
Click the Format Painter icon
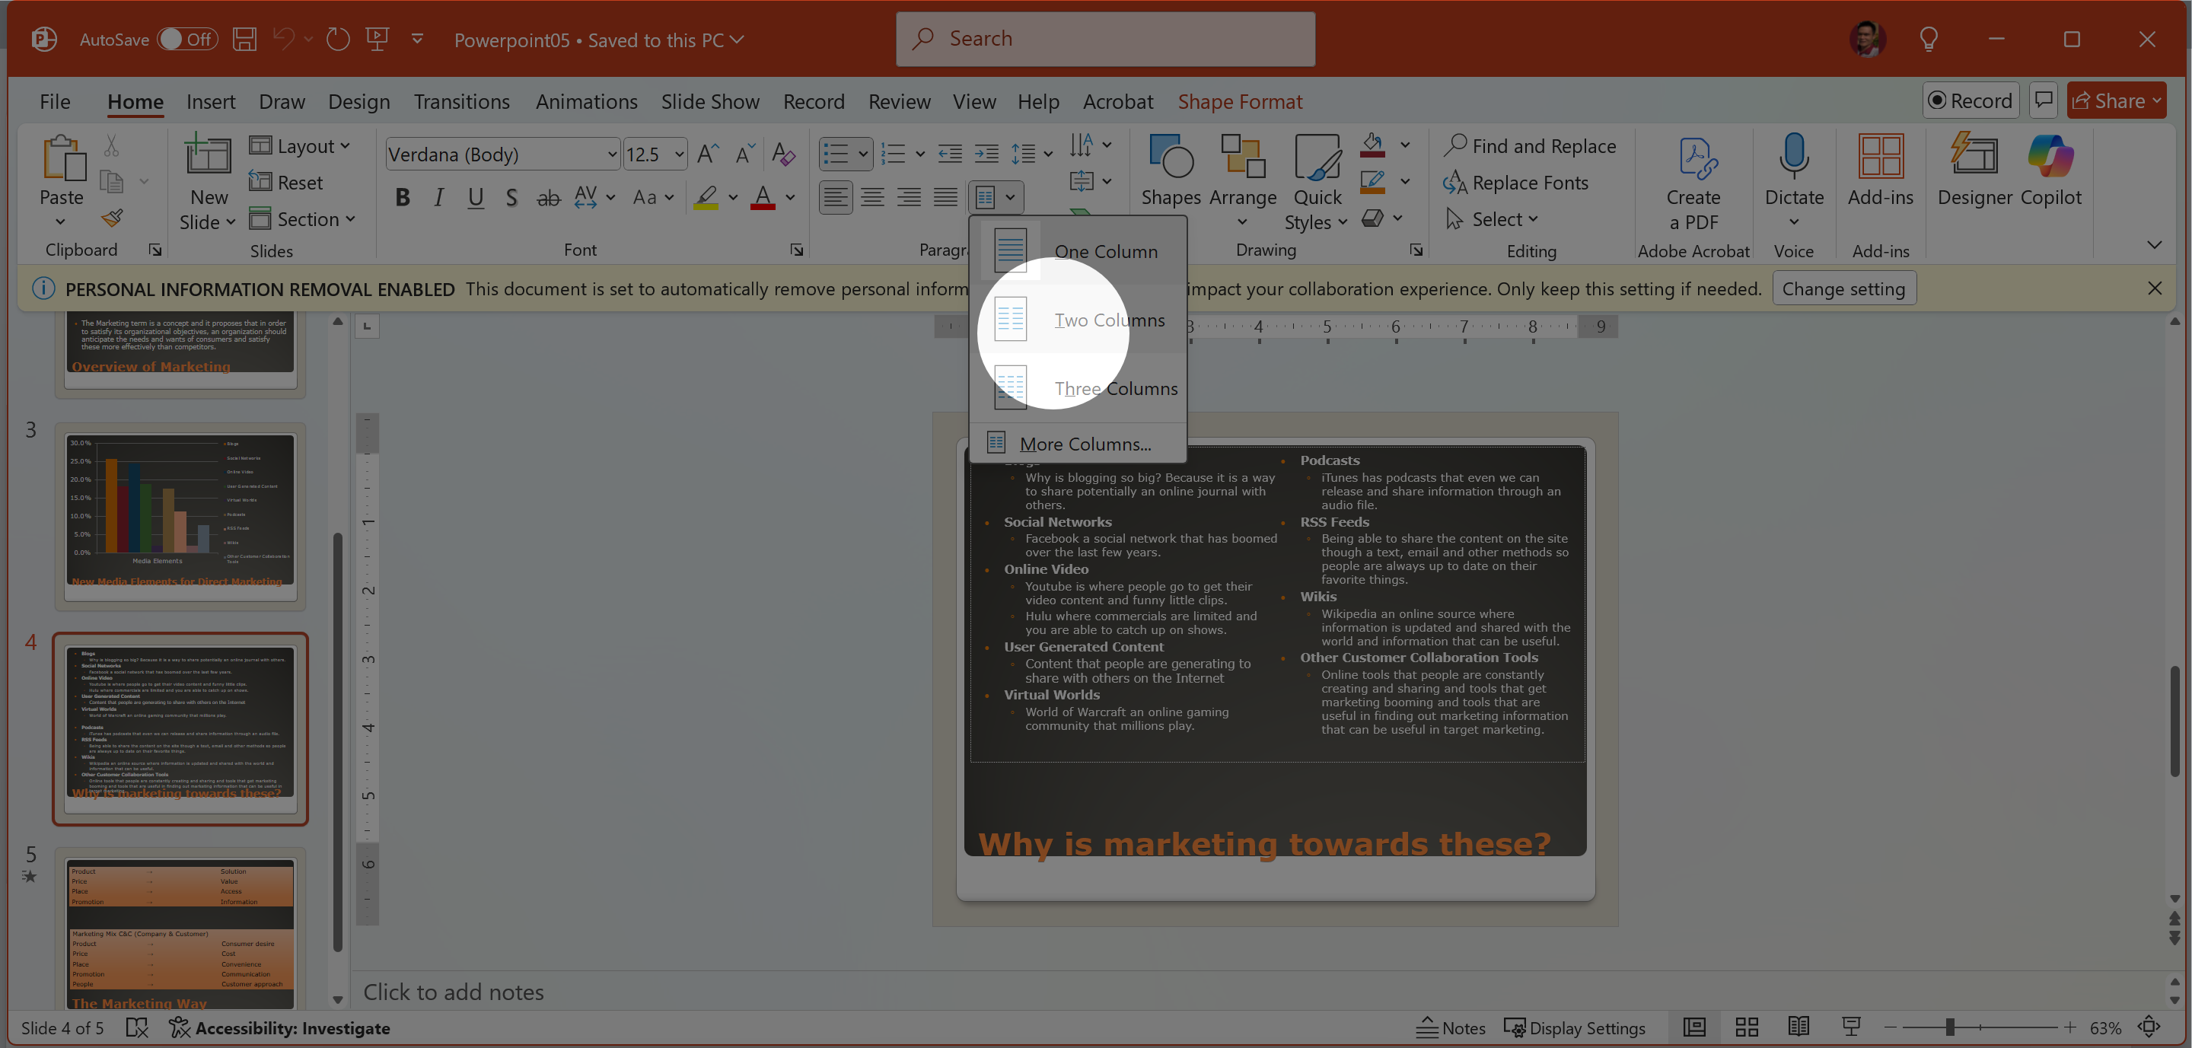(x=113, y=218)
